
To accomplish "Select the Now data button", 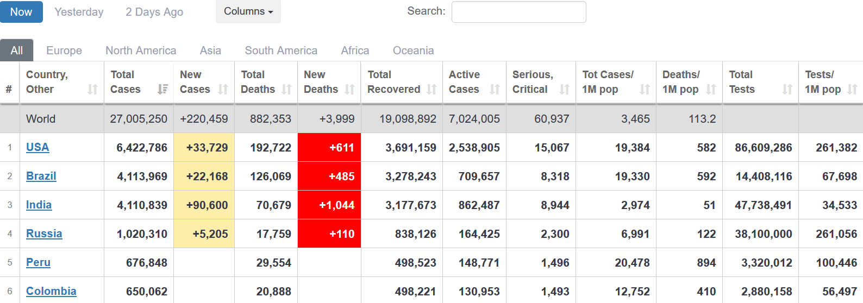I will (x=21, y=12).
